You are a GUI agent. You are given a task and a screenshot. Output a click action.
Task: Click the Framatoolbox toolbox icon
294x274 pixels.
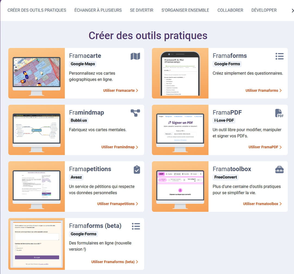point(279,170)
